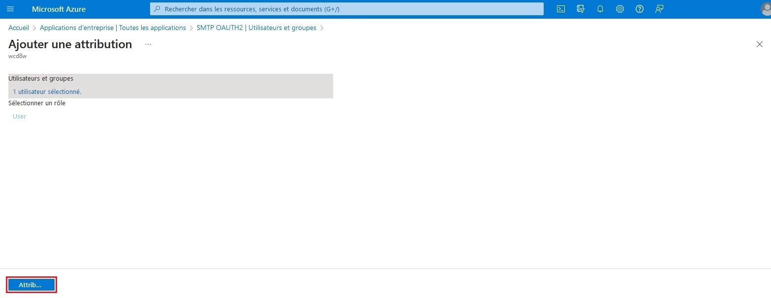Image resolution: width=771 pixels, height=298 pixels.
Task: Open the Azure portal hamburger menu
Action: [x=10, y=9]
